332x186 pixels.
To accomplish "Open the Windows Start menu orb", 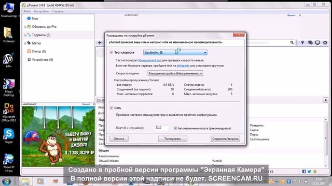I will pos(6,181).
